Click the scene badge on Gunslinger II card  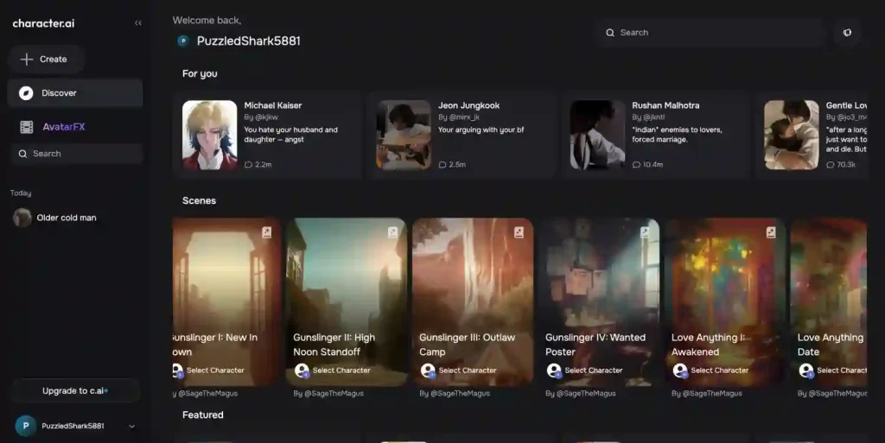[x=393, y=232]
